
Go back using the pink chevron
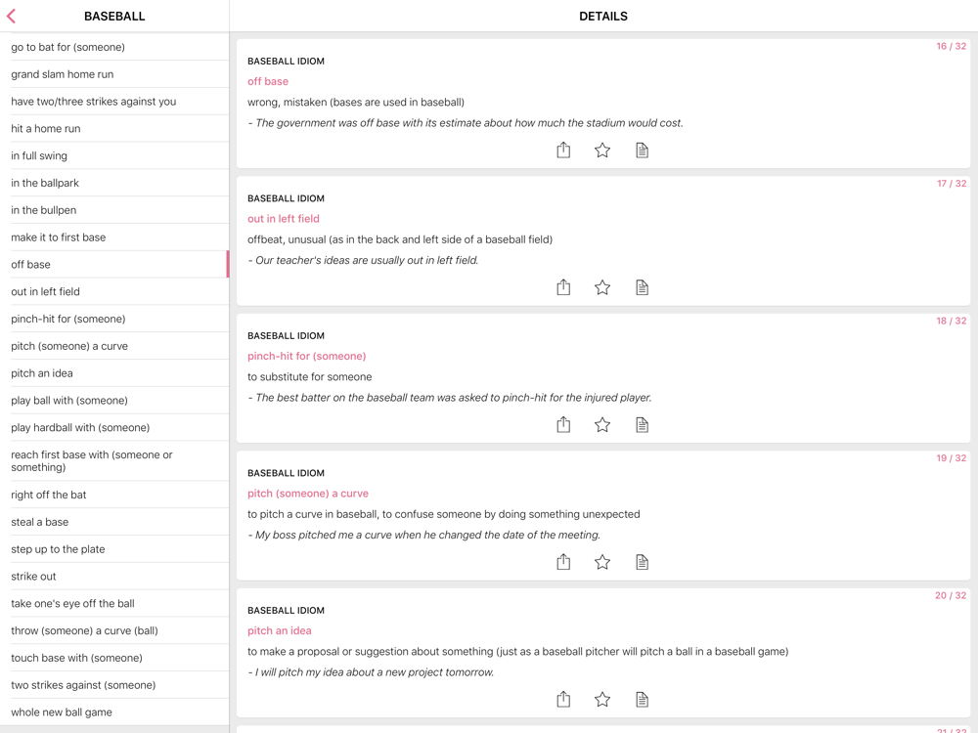[x=12, y=16]
